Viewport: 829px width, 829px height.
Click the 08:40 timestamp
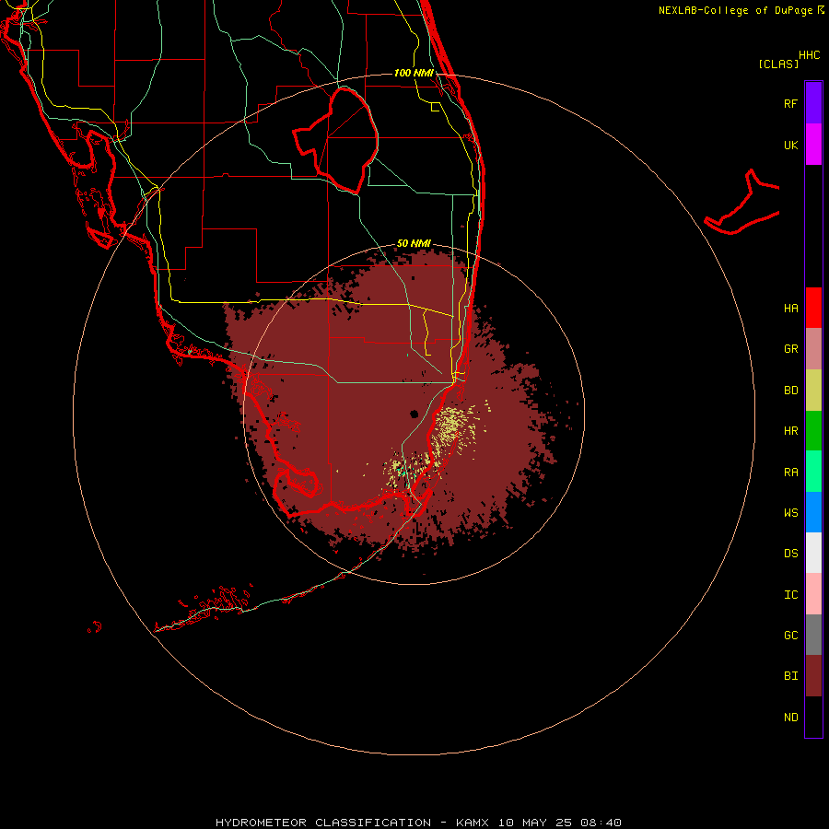point(601,823)
